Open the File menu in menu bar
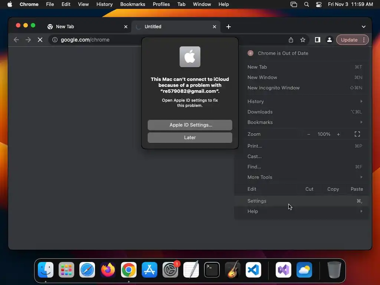Viewport: 380px width, 285px height. pos(50,4)
